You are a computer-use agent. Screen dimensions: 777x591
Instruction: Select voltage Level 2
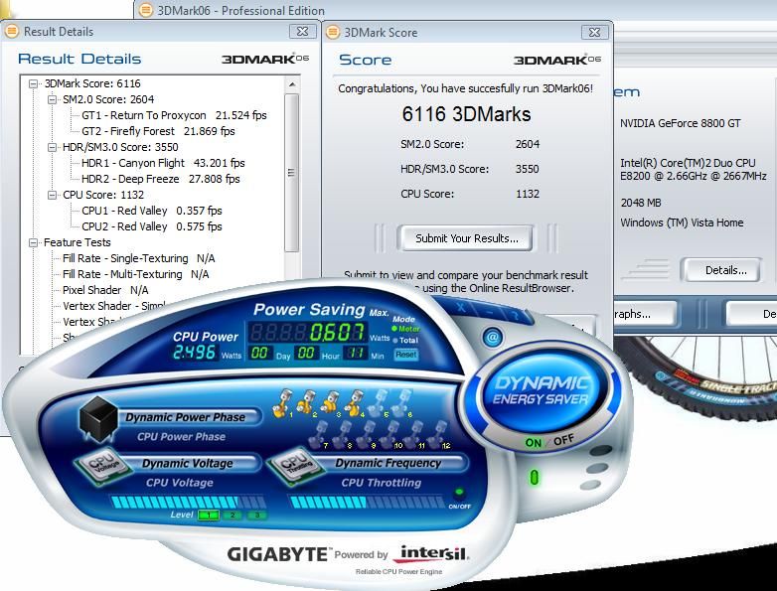click(233, 516)
